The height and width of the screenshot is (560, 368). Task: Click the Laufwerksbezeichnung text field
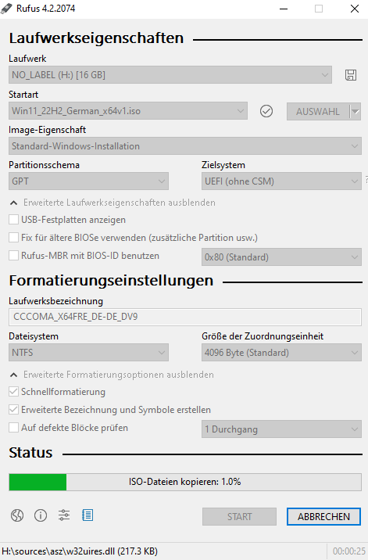click(185, 317)
